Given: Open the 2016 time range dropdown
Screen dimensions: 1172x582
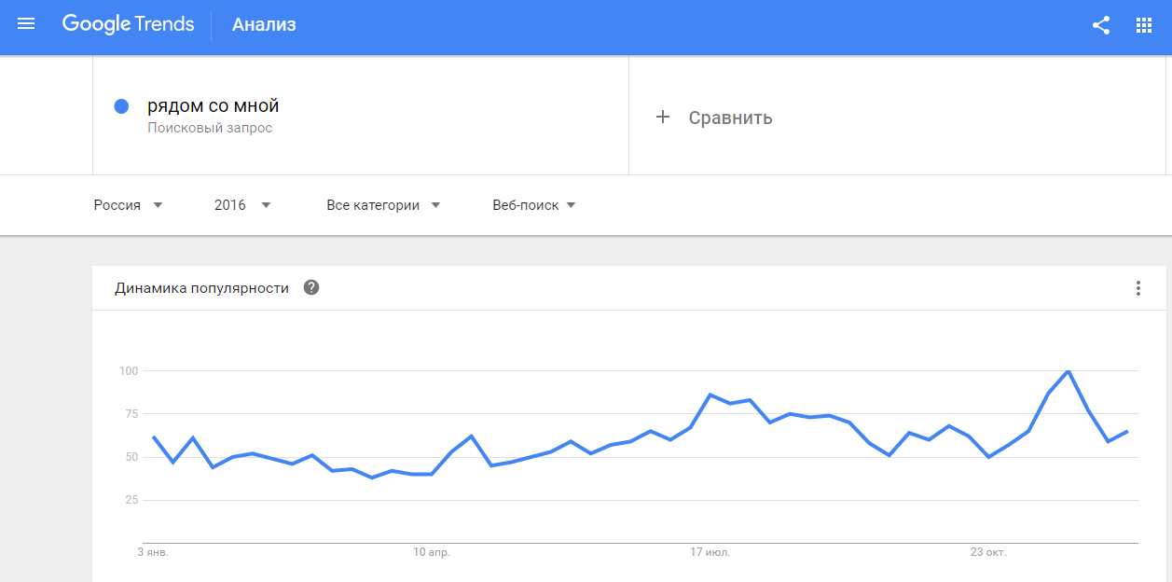Looking at the screenshot, I should click(x=242, y=205).
